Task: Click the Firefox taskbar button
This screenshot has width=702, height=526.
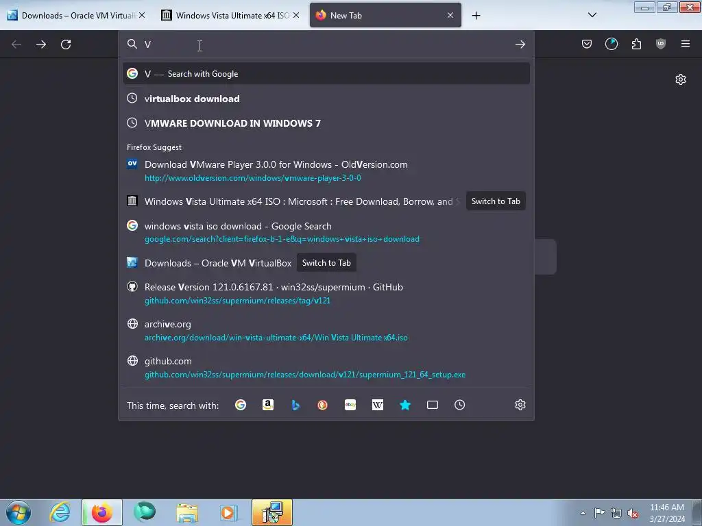Action: (102, 512)
